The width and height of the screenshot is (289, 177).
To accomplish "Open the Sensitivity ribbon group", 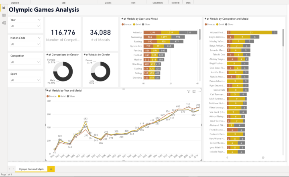I will pos(175,3).
